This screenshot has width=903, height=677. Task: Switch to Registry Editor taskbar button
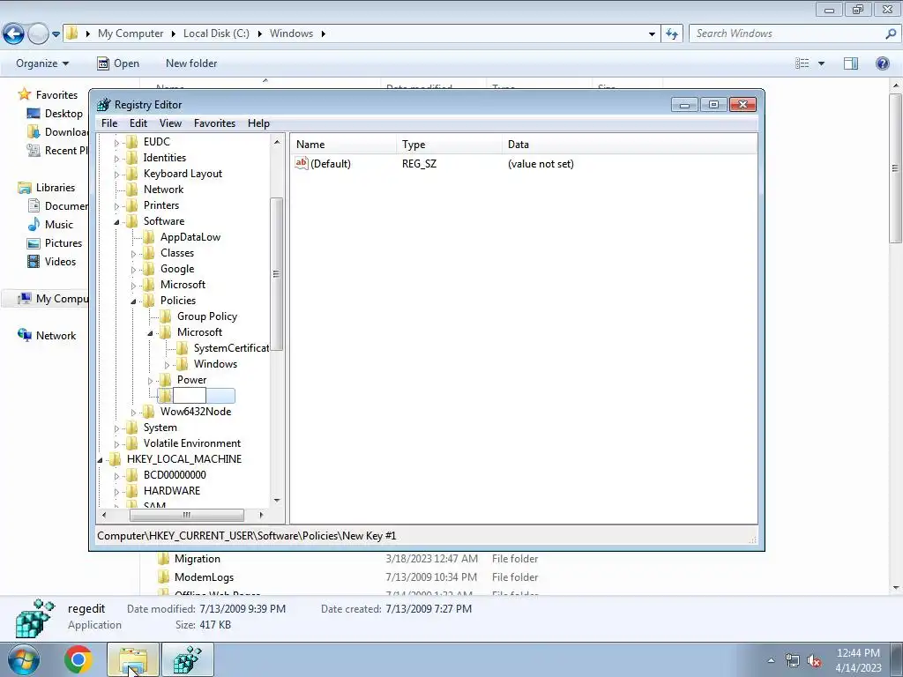(188, 659)
